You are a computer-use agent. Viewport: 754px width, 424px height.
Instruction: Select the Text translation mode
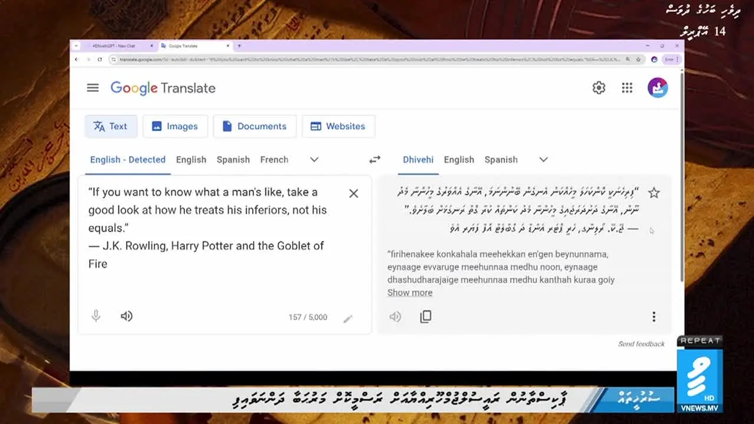pos(111,126)
